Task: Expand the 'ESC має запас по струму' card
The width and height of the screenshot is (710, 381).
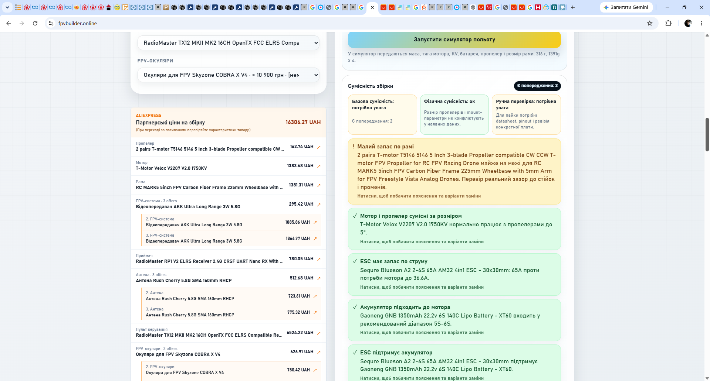Action: 454,274
